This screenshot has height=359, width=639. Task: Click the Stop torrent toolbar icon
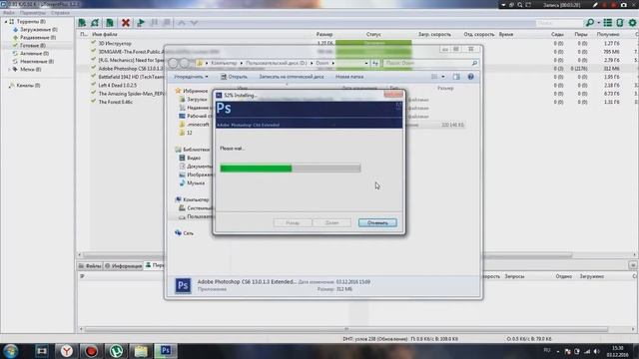tap(167, 23)
